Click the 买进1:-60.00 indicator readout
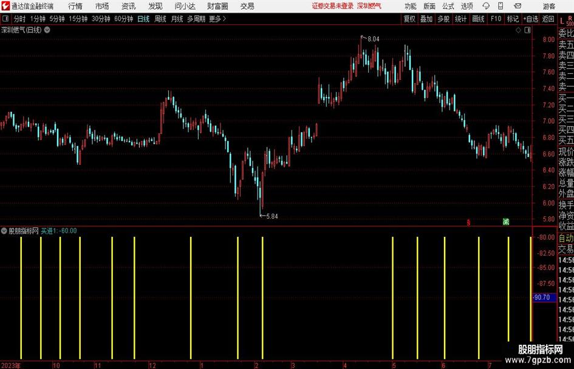This screenshot has width=574, height=369. click(x=59, y=231)
